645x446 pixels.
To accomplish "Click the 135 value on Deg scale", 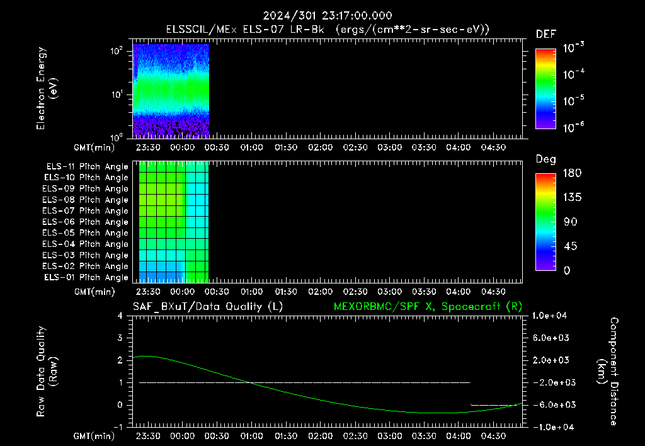I will pyautogui.click(x=572, y=198).
